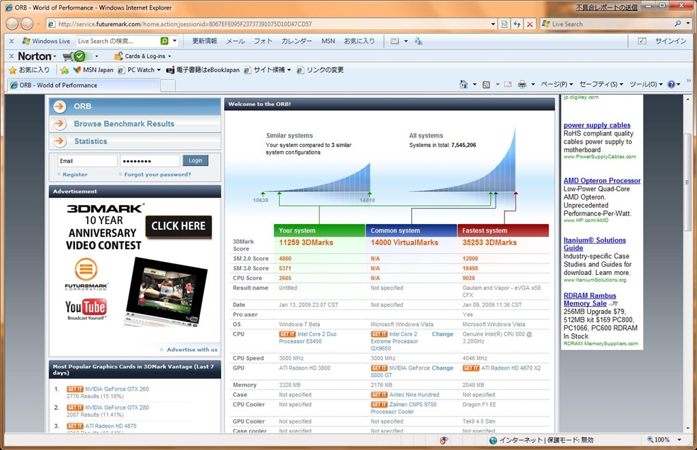The height and width of the screenshot is (450, 697).
Task: Open the セーフティ(S) menu
Action: pos(601,84)
